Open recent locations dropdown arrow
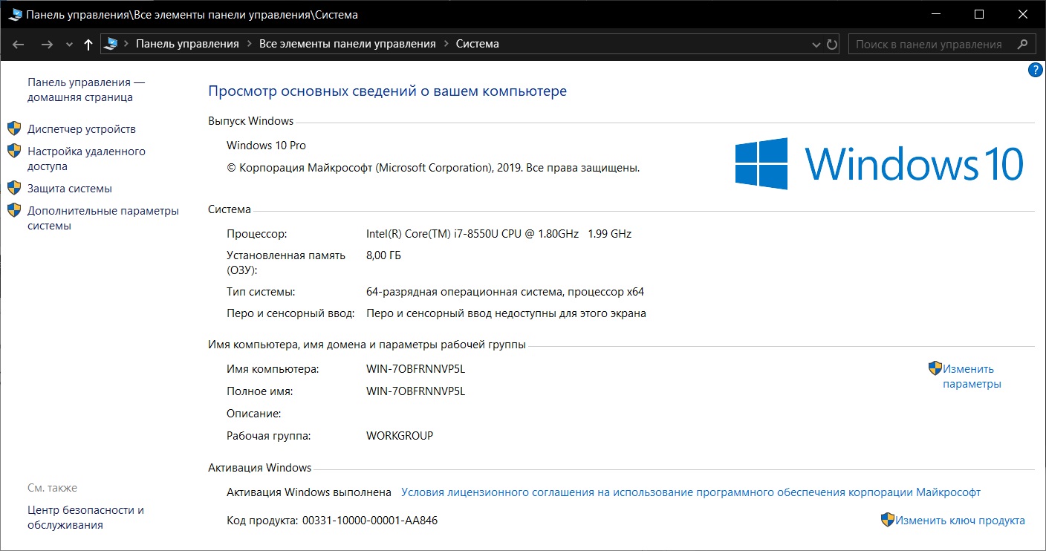The image size is (1046, 551). coord(69,45)
